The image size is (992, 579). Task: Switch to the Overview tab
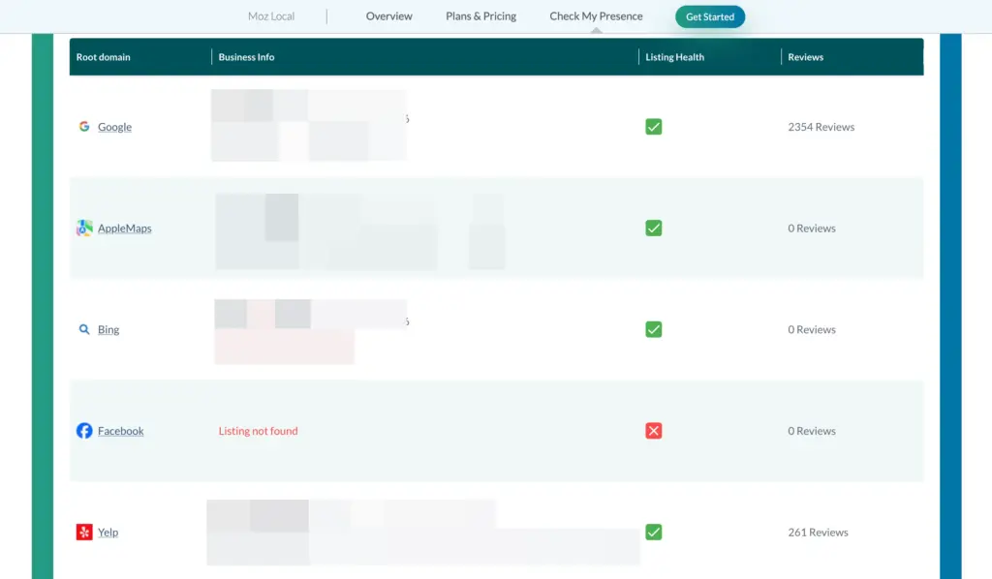pyautogui.click(x=388, y=16)
